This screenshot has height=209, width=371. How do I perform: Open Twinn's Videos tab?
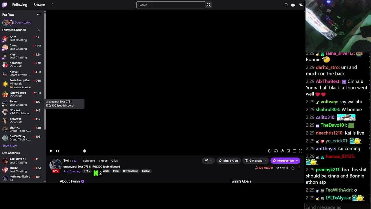[103, 161]
